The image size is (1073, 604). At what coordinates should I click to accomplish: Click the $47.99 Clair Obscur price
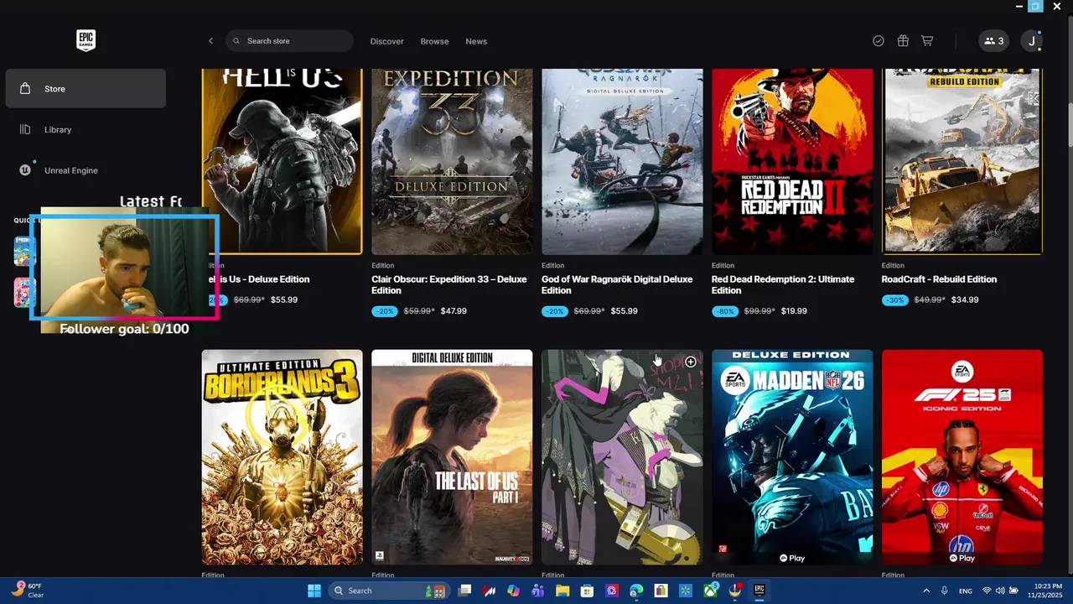(x=454, y=311)
